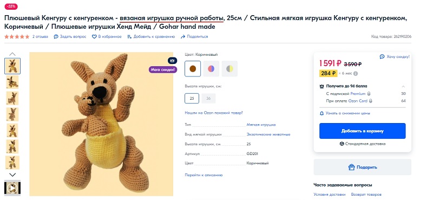Open the 'Условия доставки' link
433x200 pixels.
[x=330, y=194]
